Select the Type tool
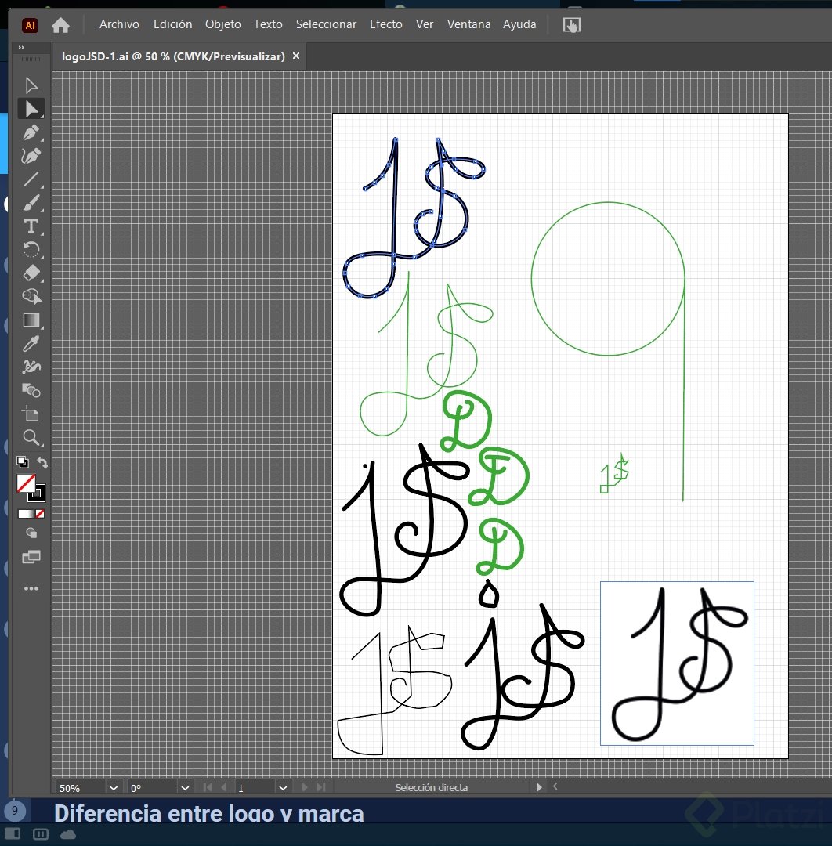832x846 pixels. [x=30, y=226]
